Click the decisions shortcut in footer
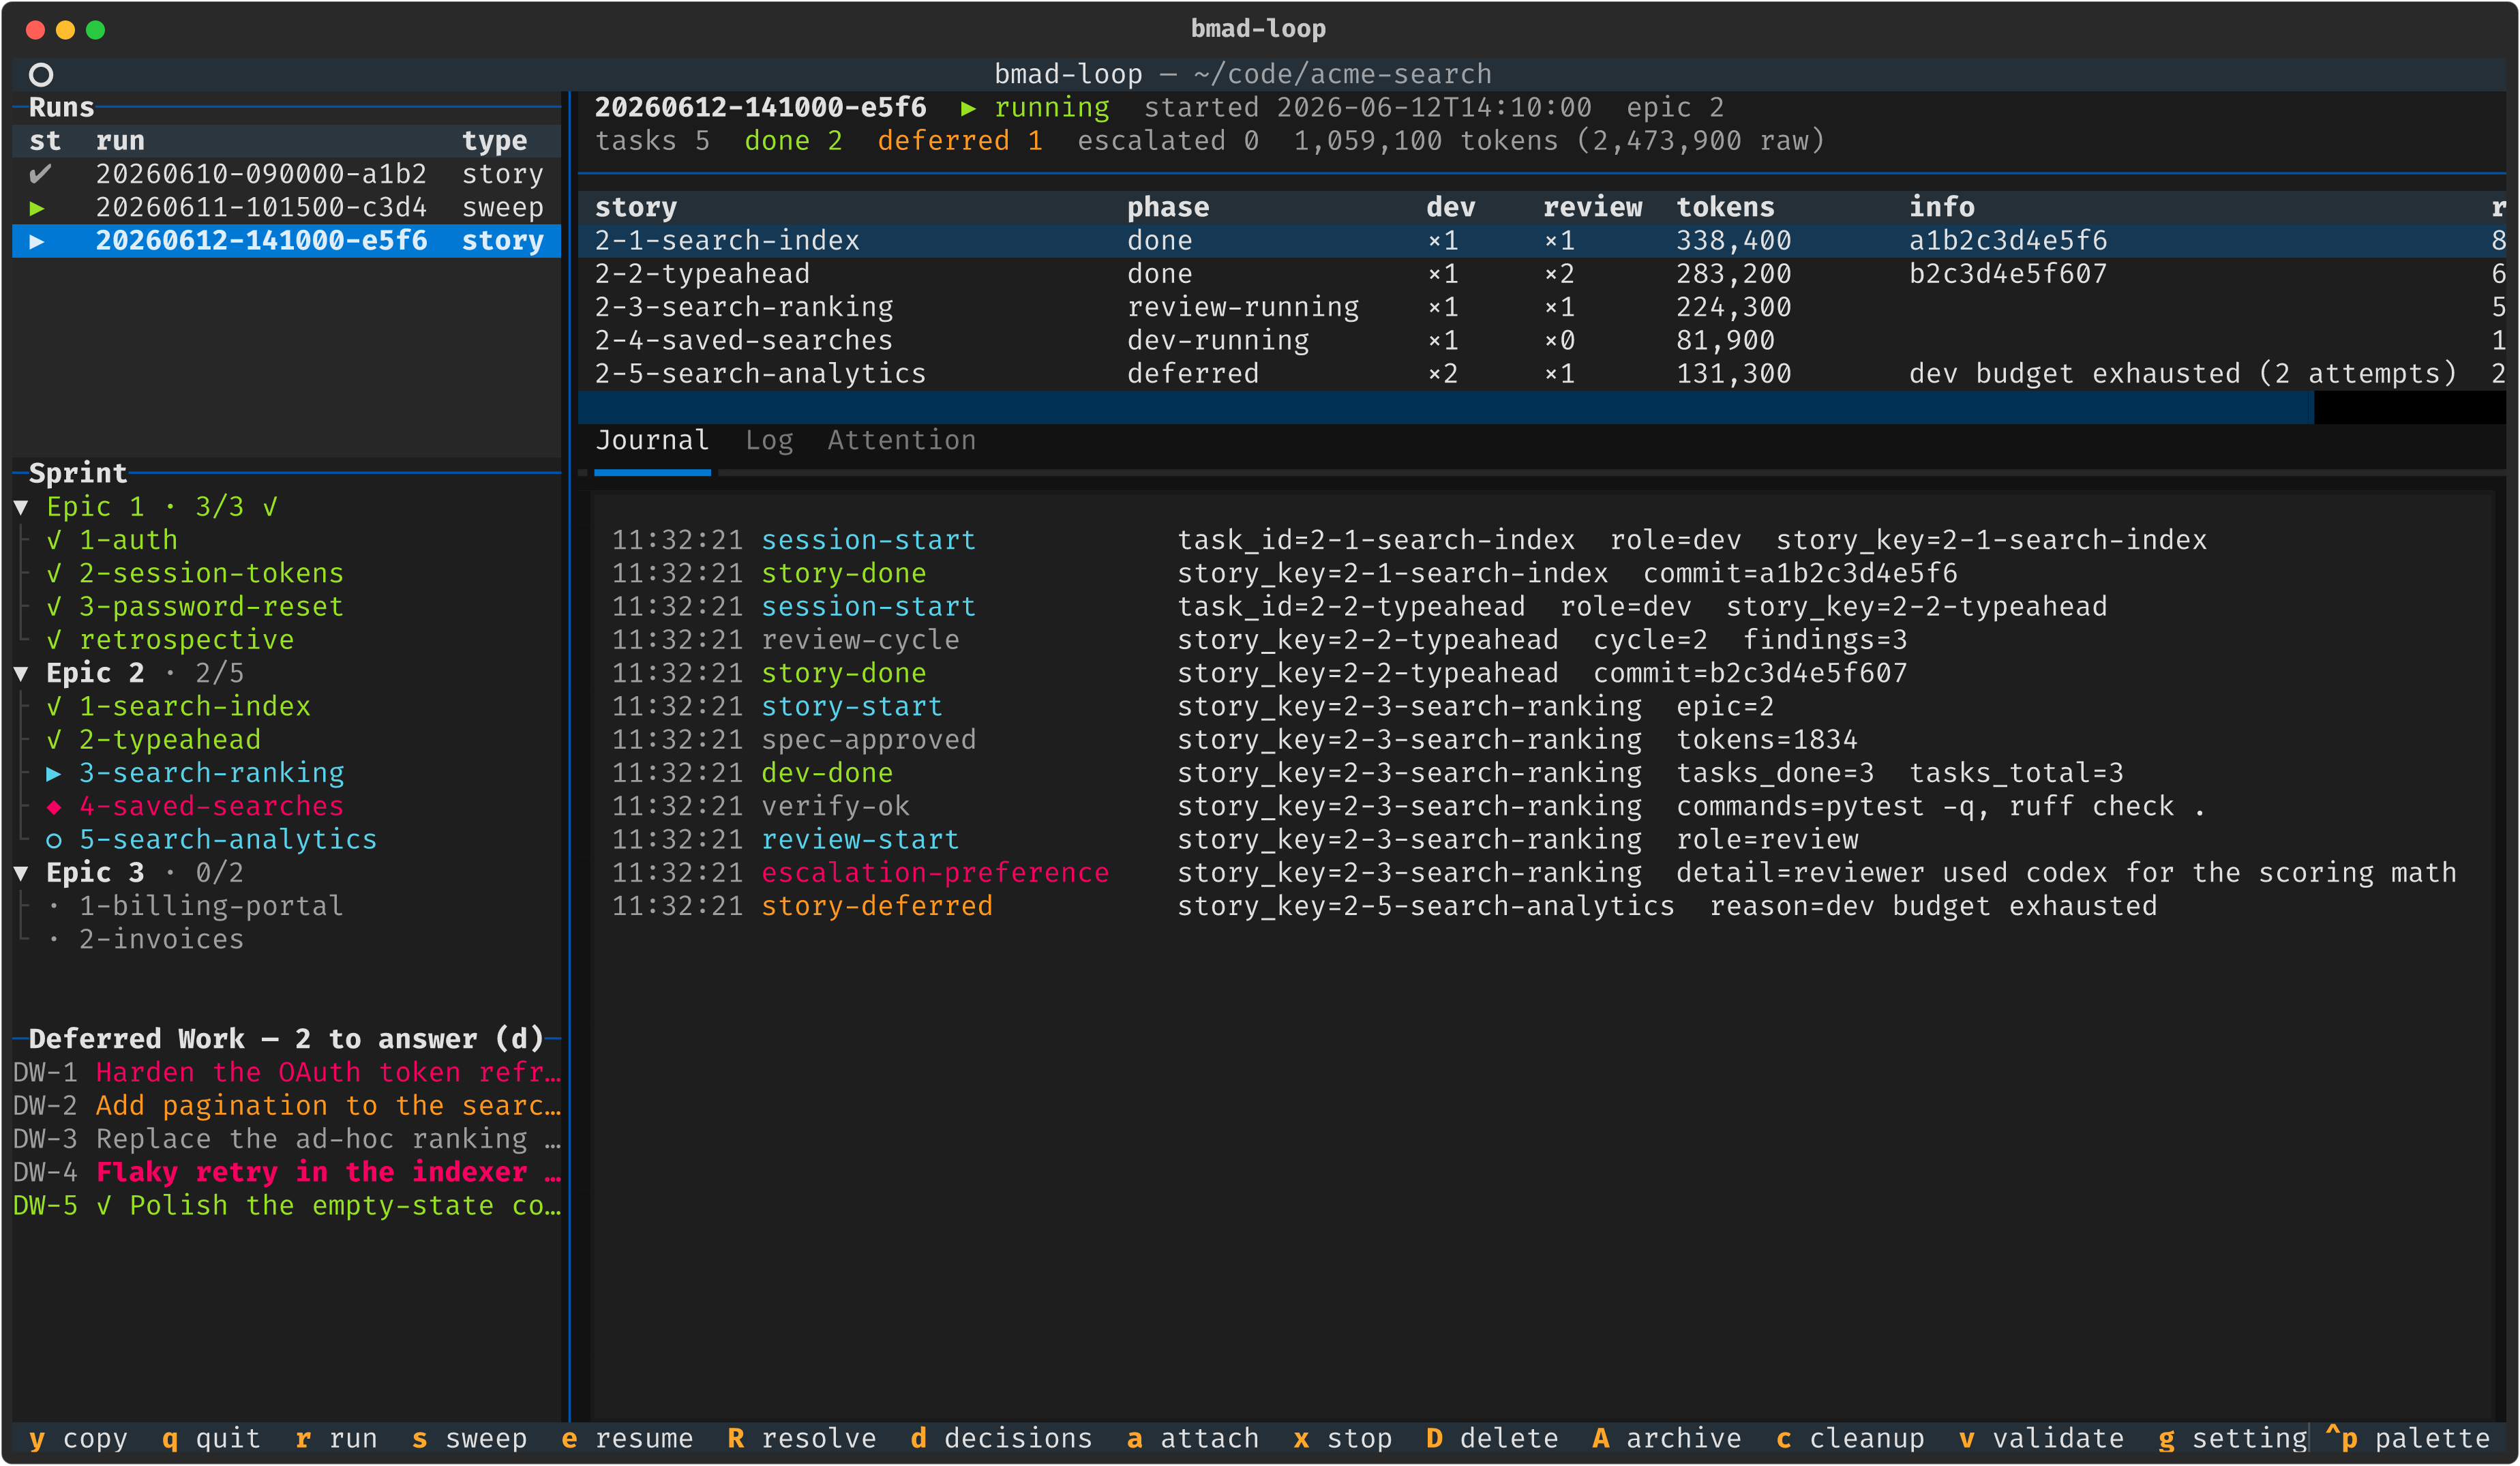Screen dimensions: 2520x1466 (1001, 1438)
